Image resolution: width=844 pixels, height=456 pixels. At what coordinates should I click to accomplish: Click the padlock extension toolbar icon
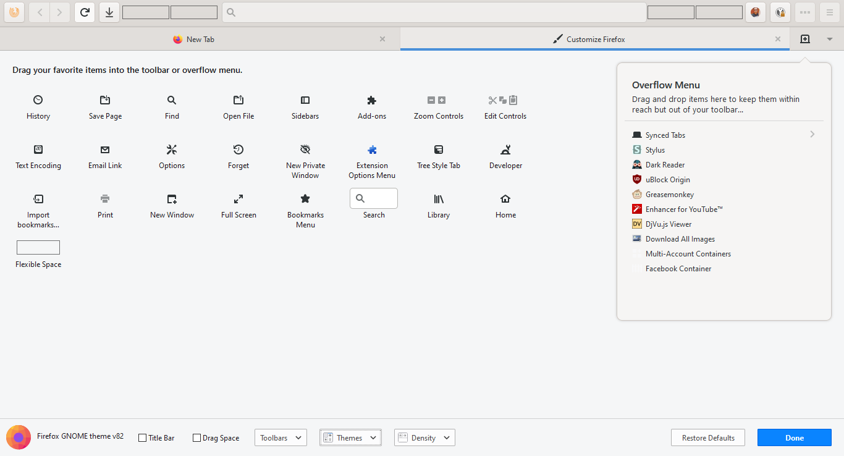click(x=780, y=12)
